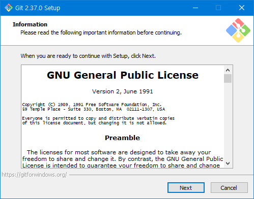Close the Git 2.37.0 Setup window
Image resolution: width=254 pixels, height=199 pixels.
[242, 8]
